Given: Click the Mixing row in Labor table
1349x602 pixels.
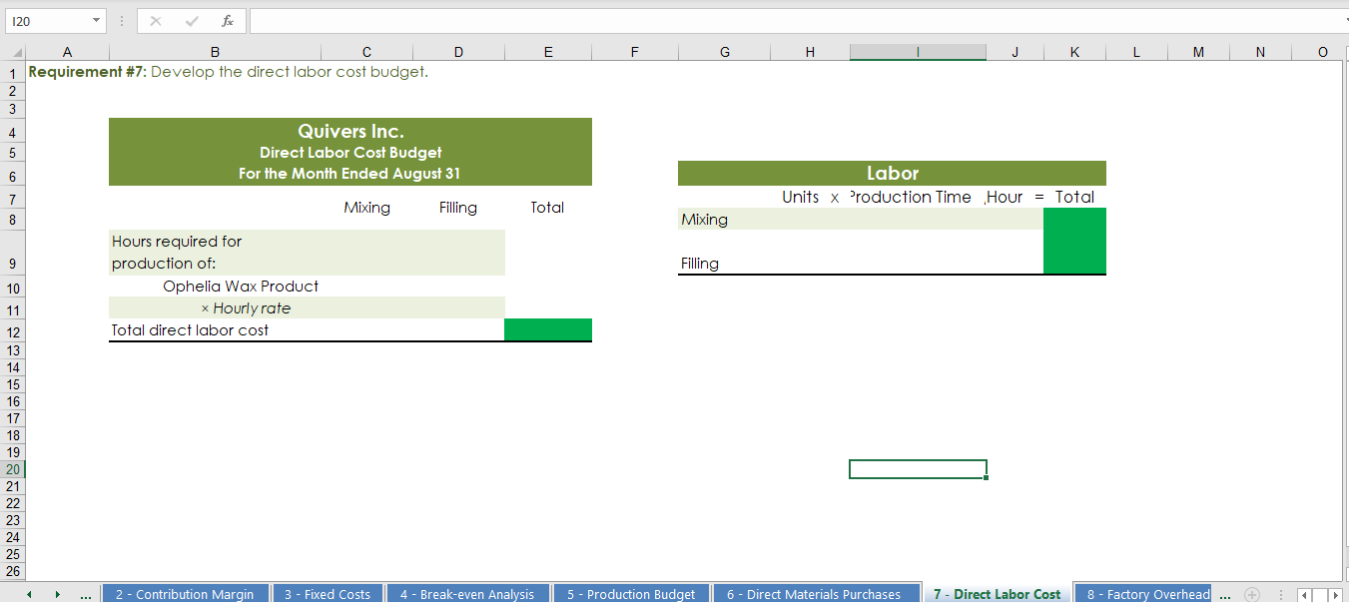Looking at the screenshot, I should tap(861, 220).
